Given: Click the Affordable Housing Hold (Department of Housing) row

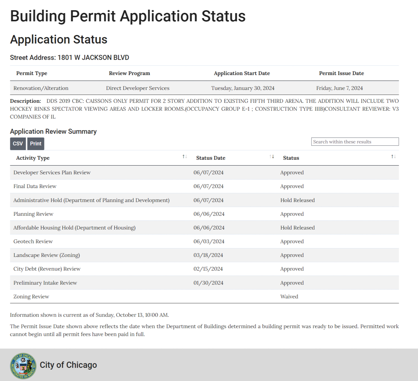Looking at the screenshot, I should 204,228.
